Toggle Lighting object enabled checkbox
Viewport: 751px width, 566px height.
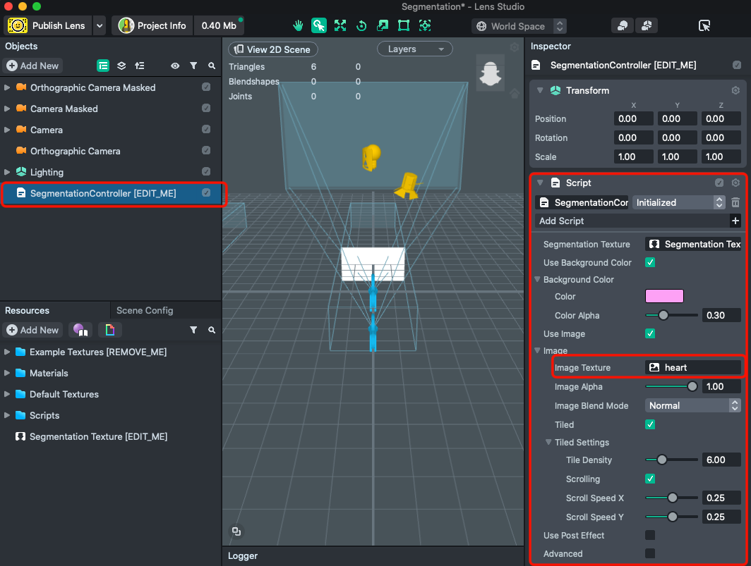206,171
